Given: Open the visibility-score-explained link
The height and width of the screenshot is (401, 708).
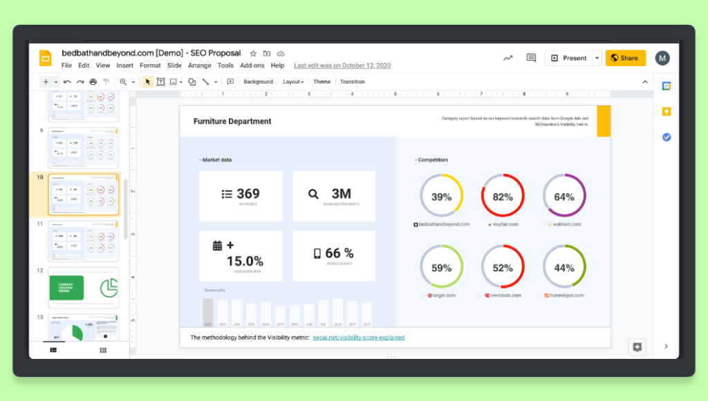Looking at the screenshot, I should click(359, 338).
